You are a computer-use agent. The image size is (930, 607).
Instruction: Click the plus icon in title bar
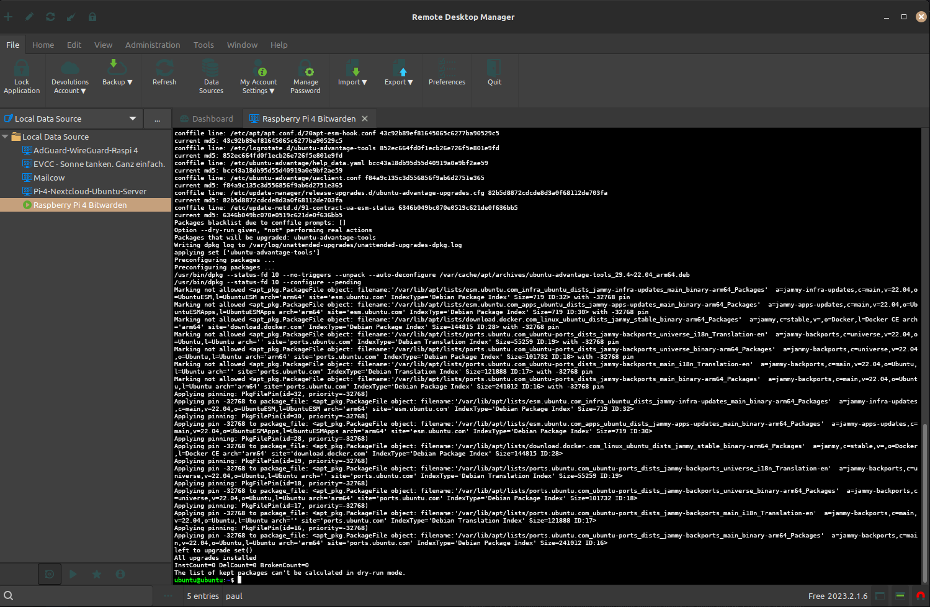point(8,17)
